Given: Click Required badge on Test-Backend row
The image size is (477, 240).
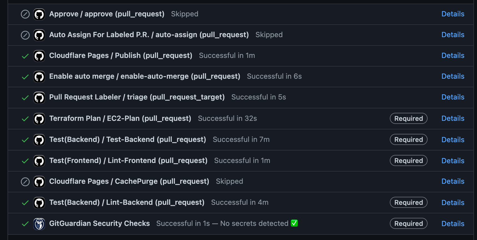Looking at the screenshot, I should (408, 139).
